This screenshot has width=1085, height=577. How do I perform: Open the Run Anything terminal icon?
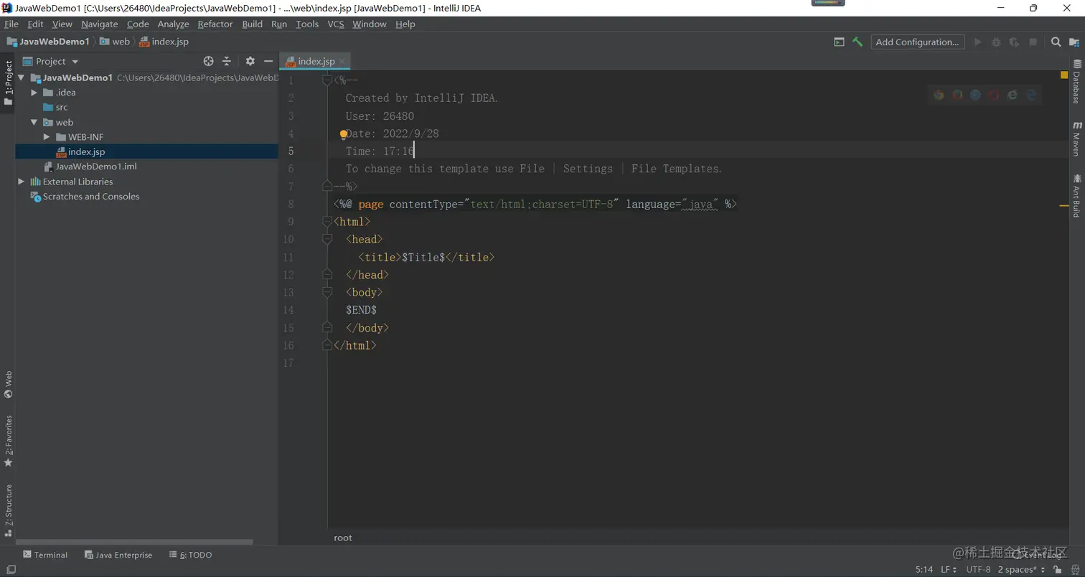[839, 42]
